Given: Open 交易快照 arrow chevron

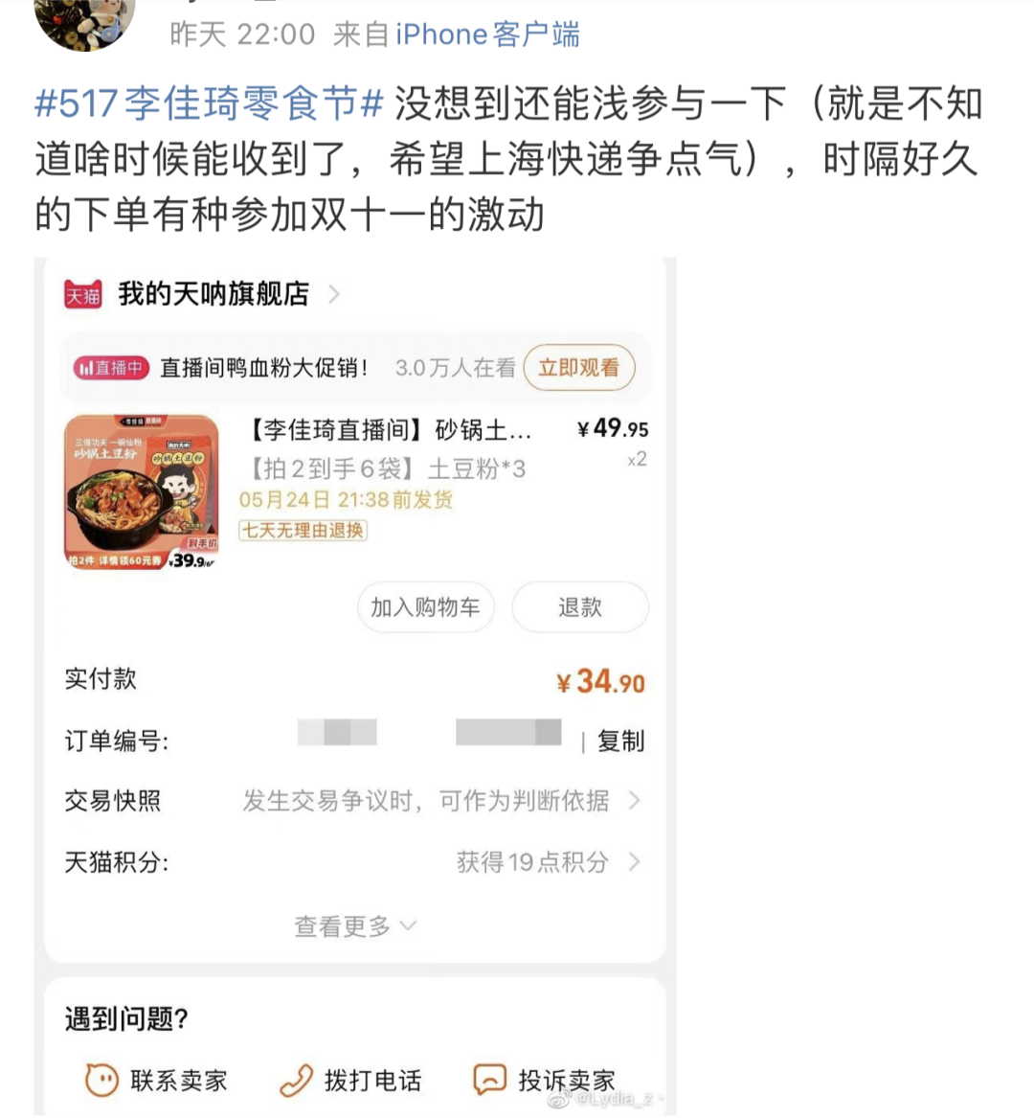Looking at the screenshot, I should click(x=634, y=801).
